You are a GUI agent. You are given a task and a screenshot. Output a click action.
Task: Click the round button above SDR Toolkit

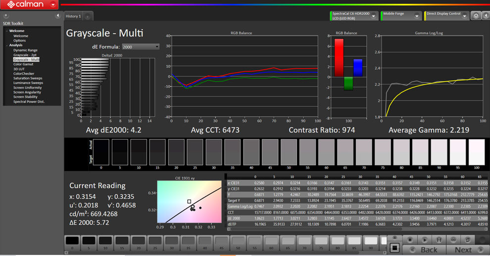pyautogui.click(x=5, y=16)
